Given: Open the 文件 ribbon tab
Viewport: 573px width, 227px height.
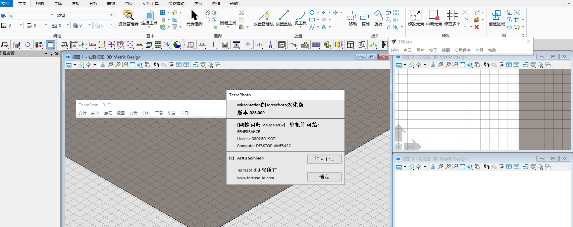Looking at the screenshot, I should click(x=6, y=4).
